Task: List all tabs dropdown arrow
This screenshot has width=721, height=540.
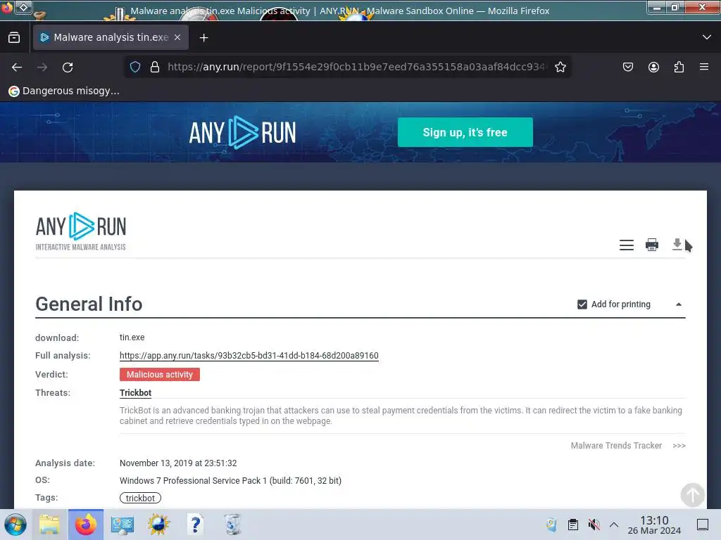Action: click(x=707, y=37)
